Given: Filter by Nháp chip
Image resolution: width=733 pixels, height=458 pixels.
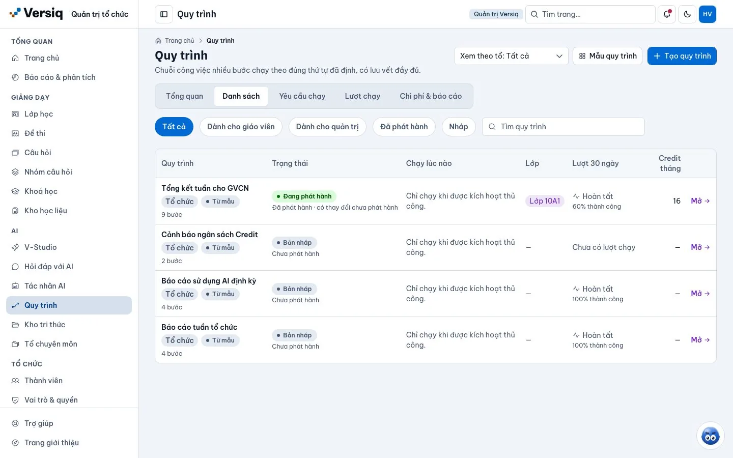Looking at the screenshot, I should pos(459,127).
